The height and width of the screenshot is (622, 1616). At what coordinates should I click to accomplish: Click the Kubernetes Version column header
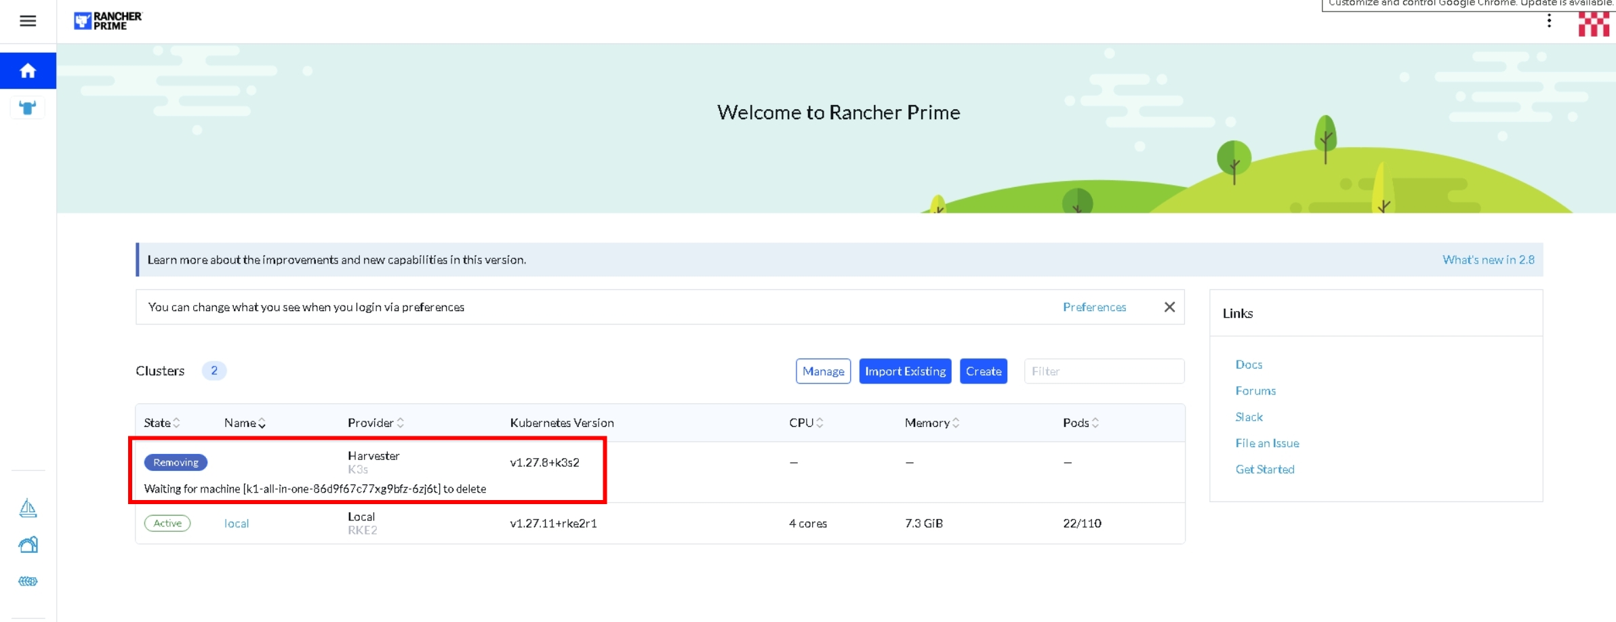click(562, 423)
